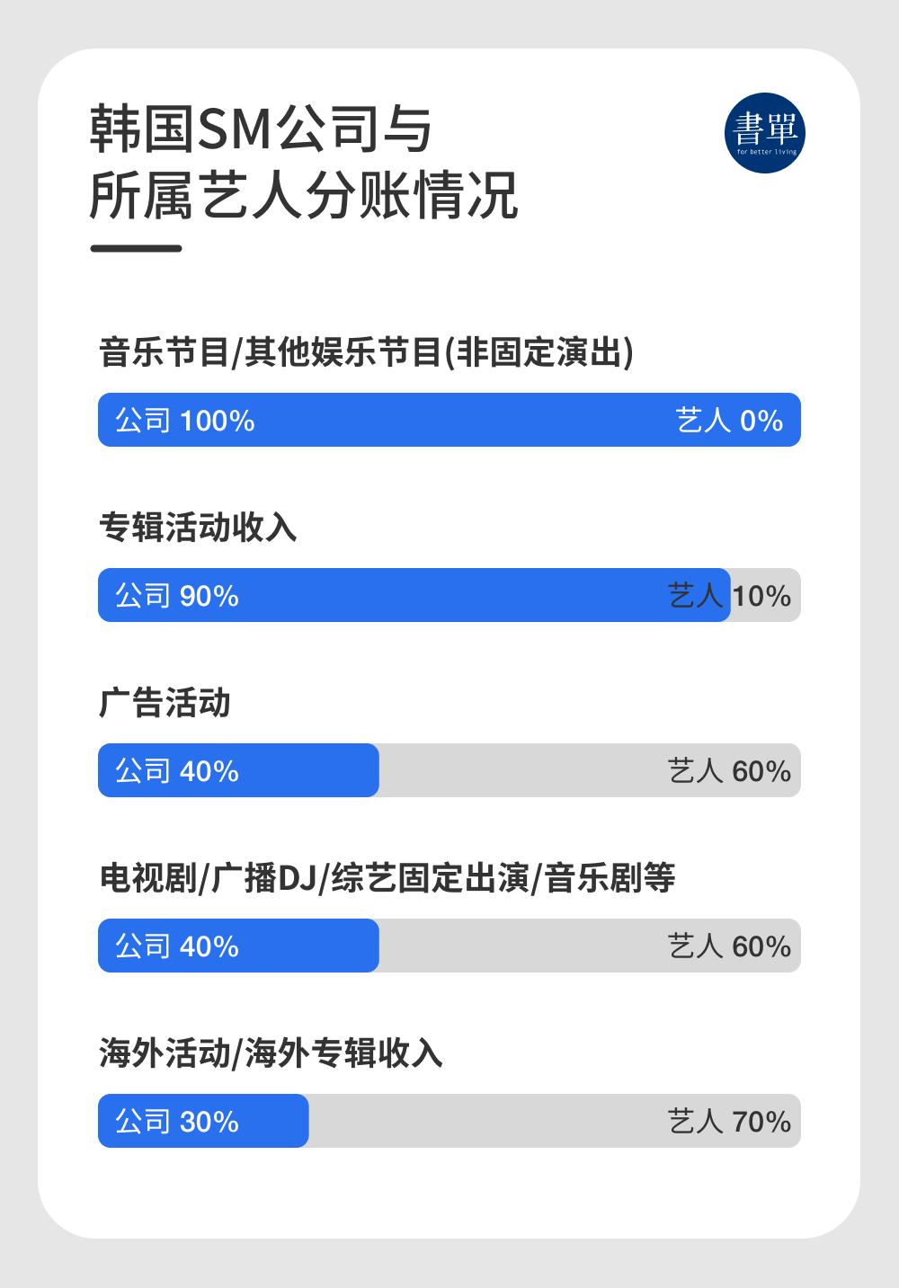The image size is (899, 1288).
Task: Select the '海外活动/海外专辑收入' heading
Action: (271, 1053)
